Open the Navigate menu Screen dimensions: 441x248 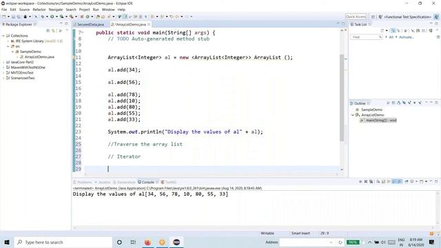coord(56,10)
